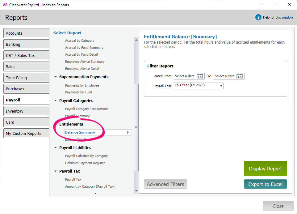Click the report list scroll down arrow
The width and height of the screenshot is (297, 214).
(x=136, y=191)
